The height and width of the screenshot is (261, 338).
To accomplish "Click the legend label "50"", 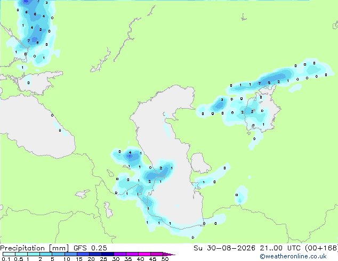I will (165, 259).
